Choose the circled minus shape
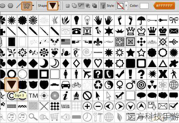This screenshot has width=179, height=123. click(98, 106)
